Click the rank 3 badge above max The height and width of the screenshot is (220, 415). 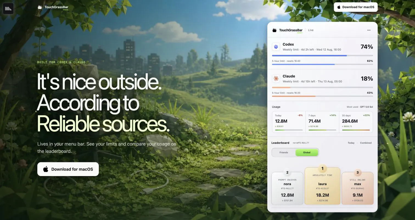point(357,172)
